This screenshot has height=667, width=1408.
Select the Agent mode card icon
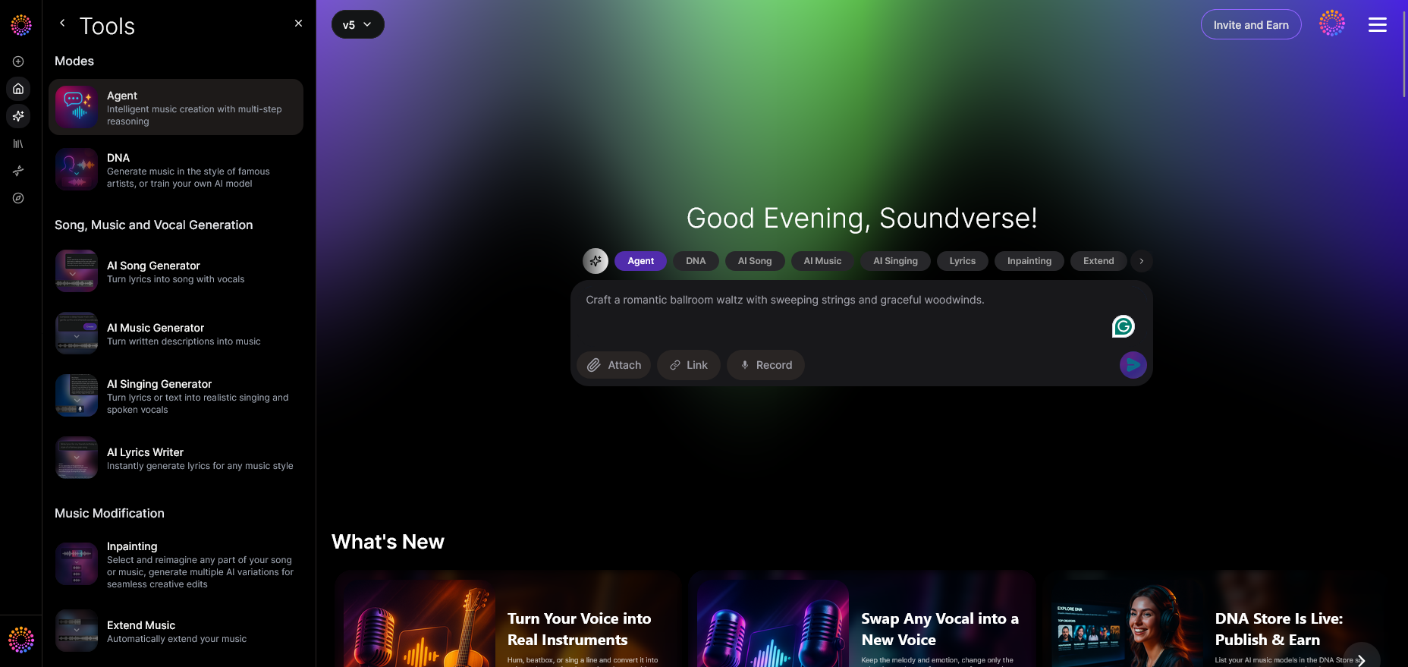[x=77, y=107]
